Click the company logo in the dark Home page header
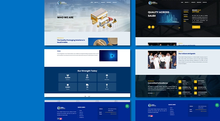The height and width of the screenshot is (121, 220). click(153, 3)
